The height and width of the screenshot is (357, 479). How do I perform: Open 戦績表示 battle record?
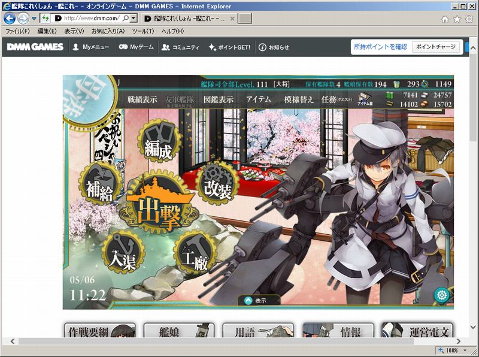(142, 99)
